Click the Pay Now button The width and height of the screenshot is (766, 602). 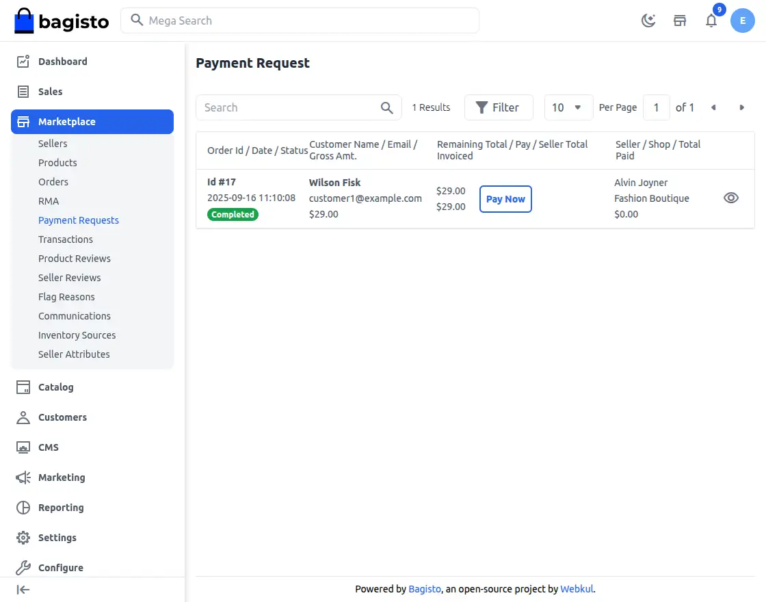click(x=505, y=198)
